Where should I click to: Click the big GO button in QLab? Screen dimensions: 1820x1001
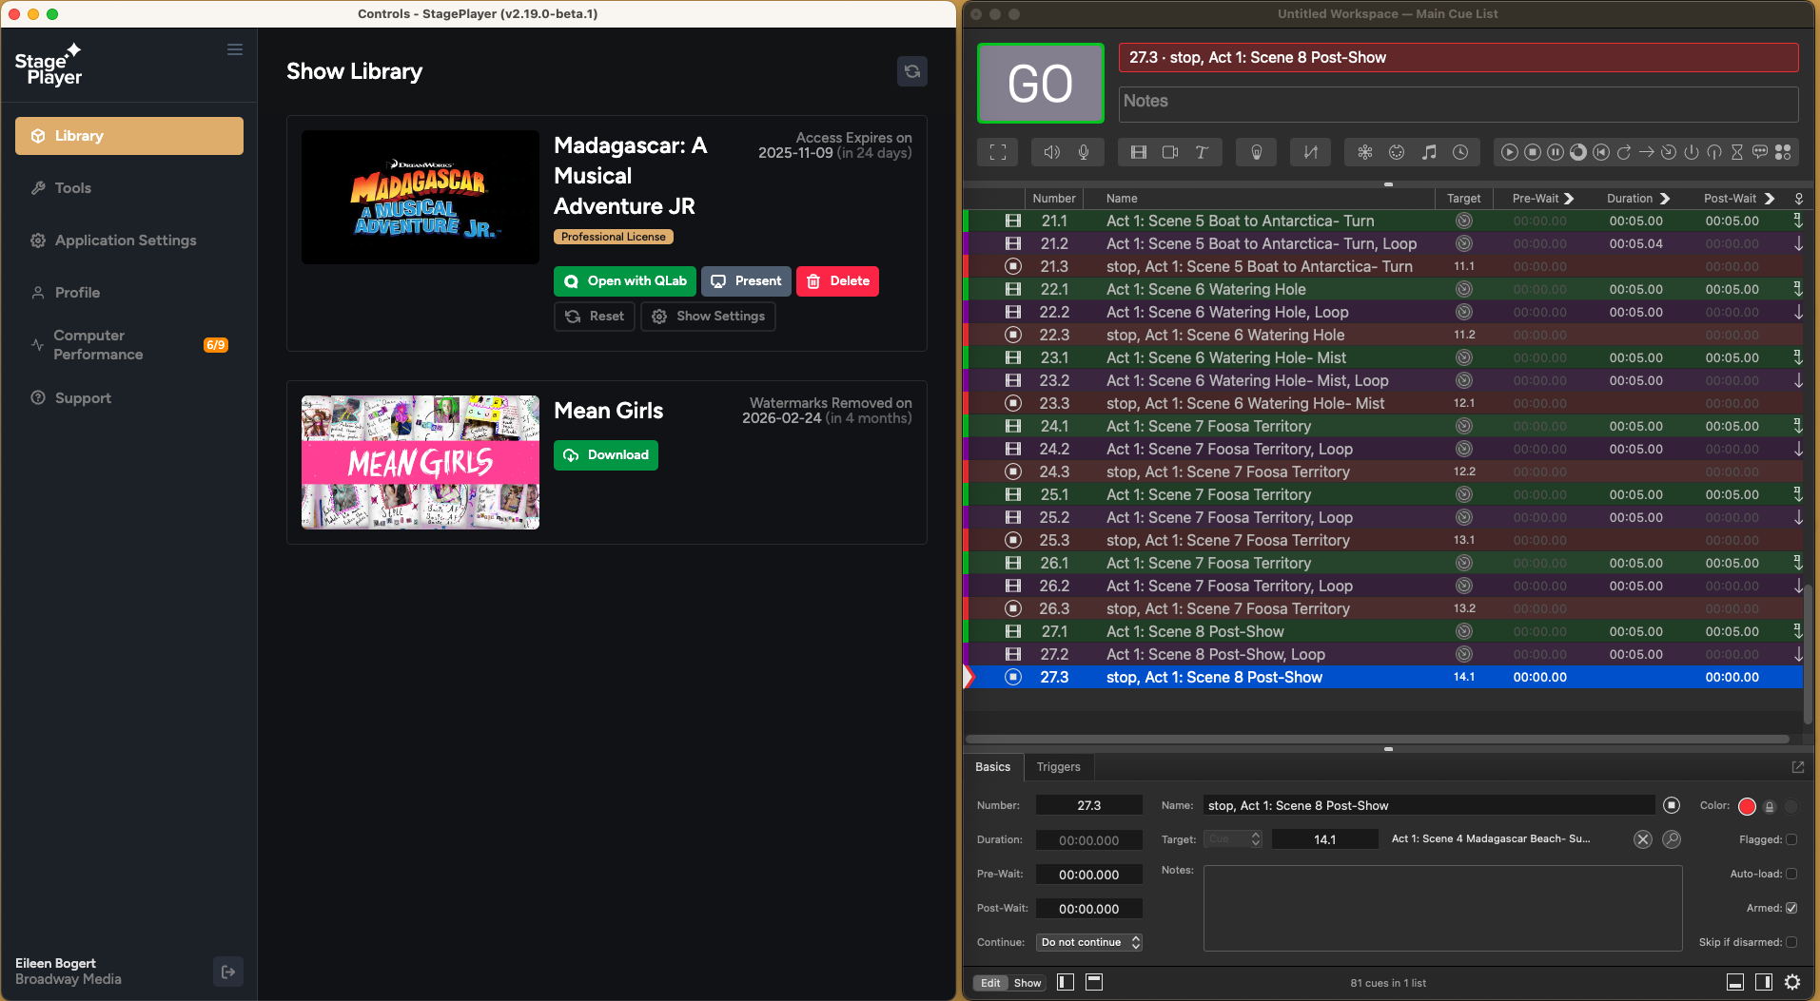tap(1041, 84)
